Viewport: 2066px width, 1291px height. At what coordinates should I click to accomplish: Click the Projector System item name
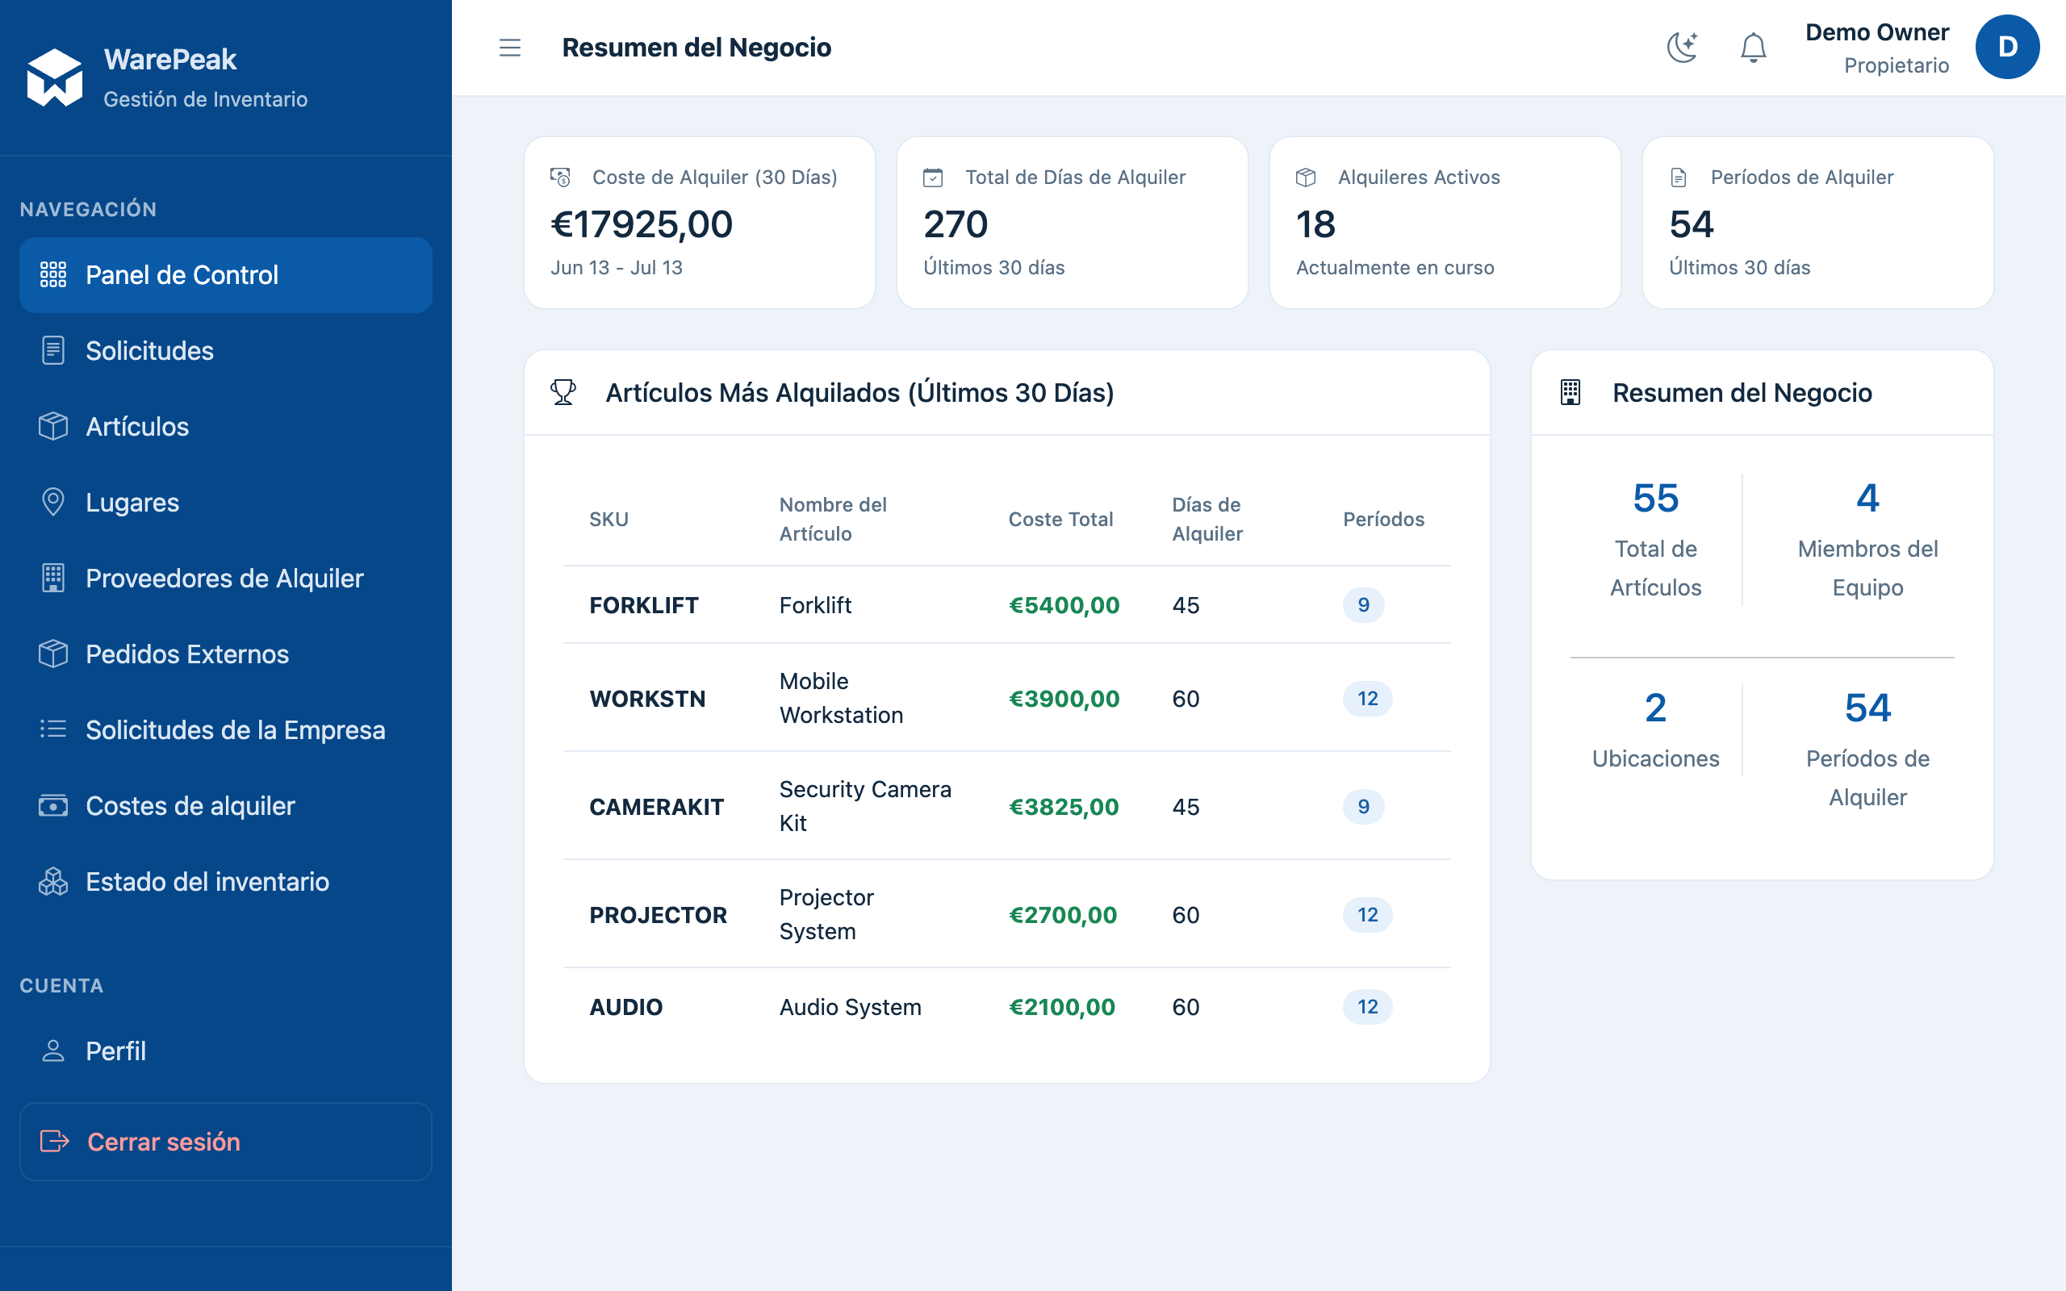[x=826, y=914]
